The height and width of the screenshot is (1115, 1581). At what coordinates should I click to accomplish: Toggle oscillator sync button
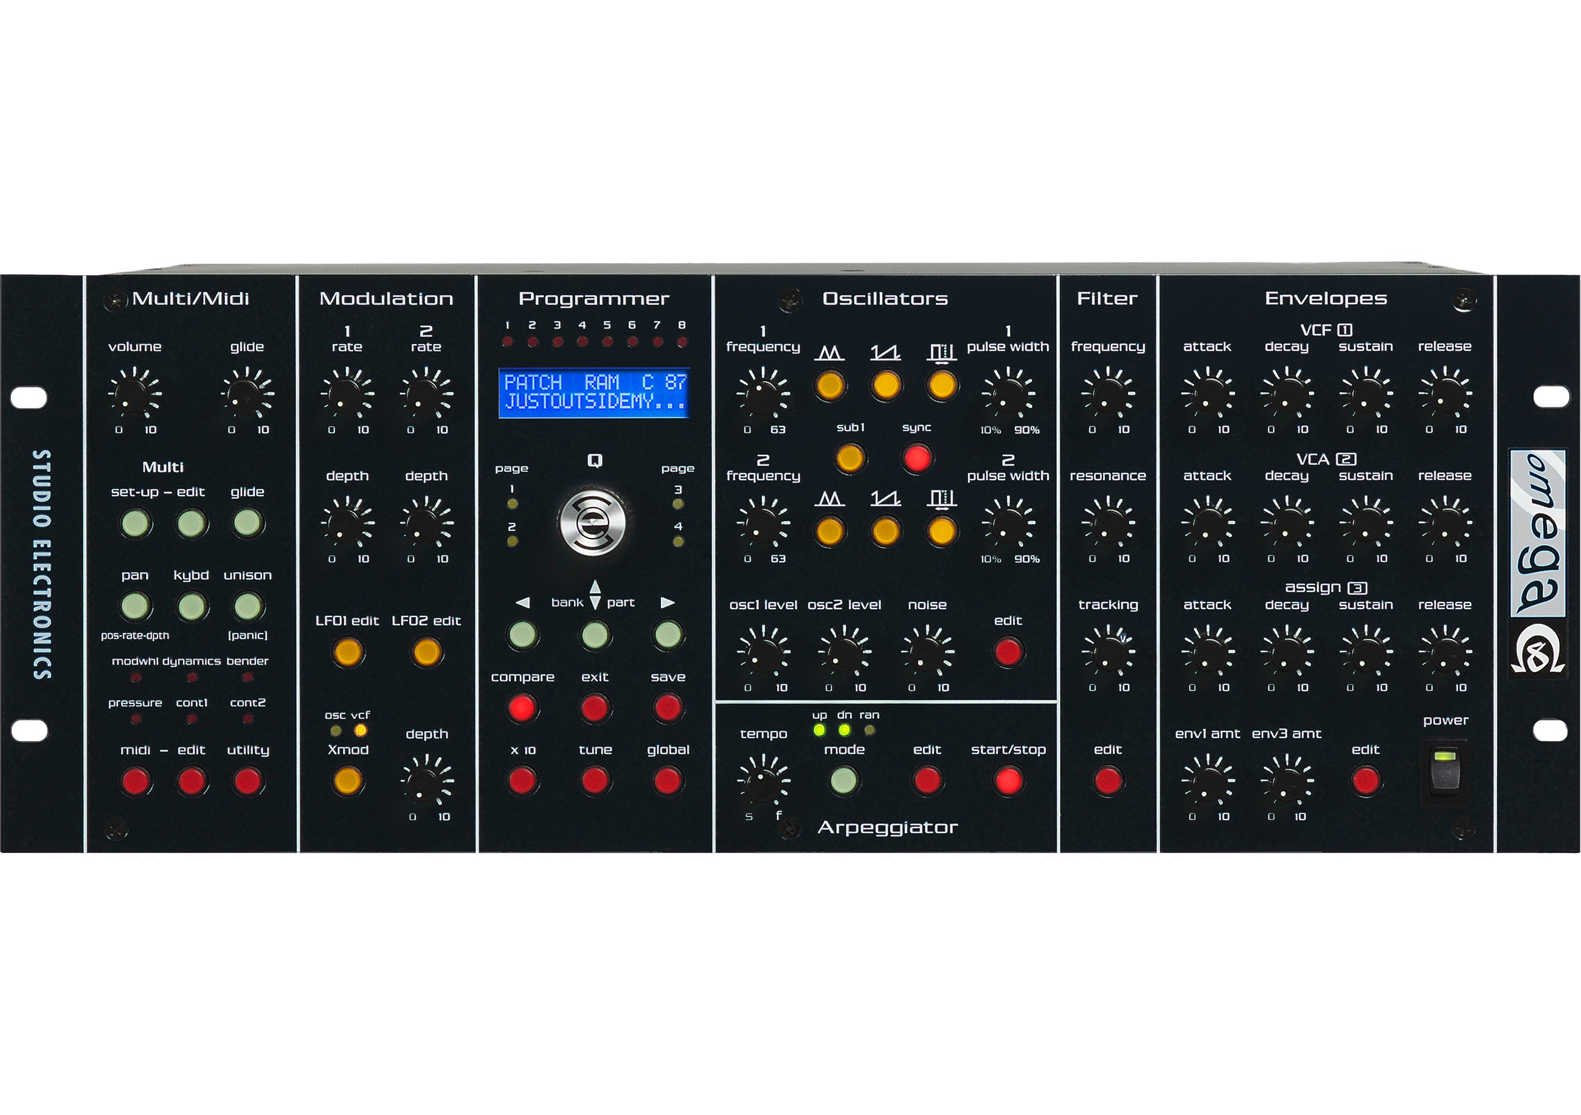coord(916,458)
